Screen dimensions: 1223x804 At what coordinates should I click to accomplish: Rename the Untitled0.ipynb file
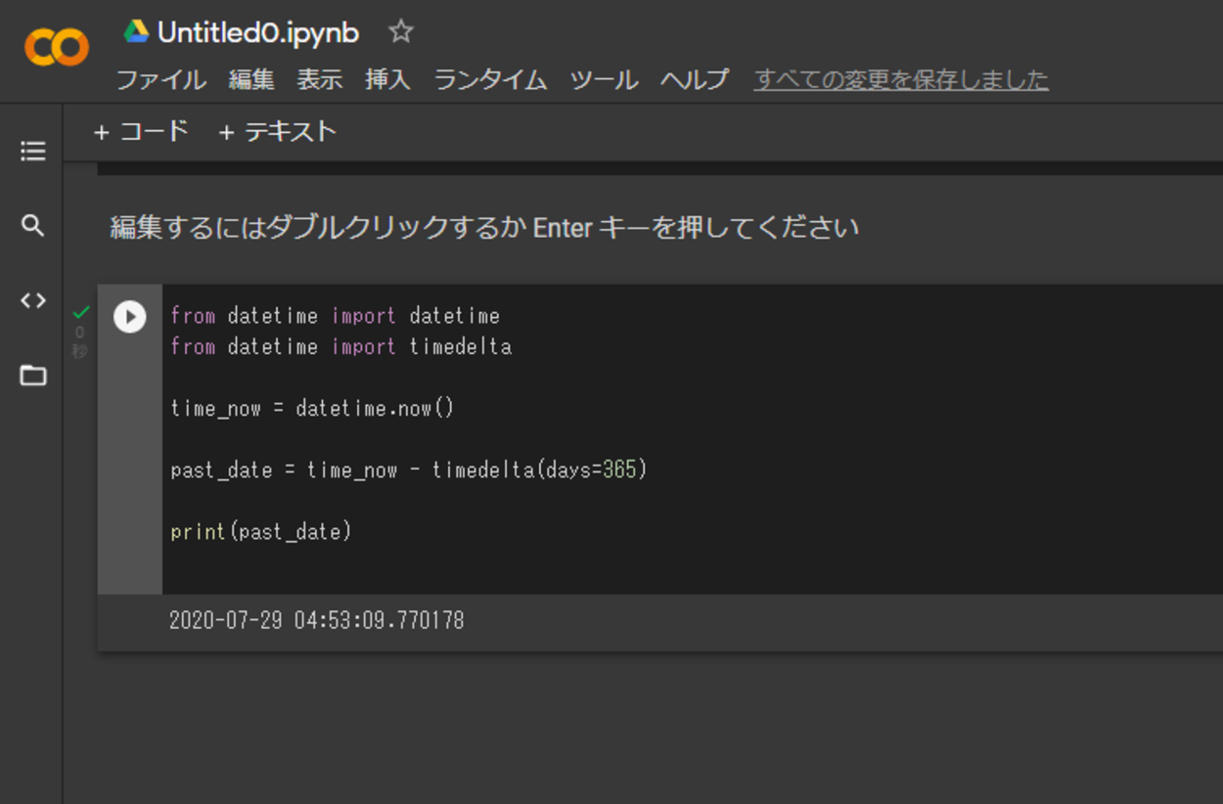coord(259,32)
